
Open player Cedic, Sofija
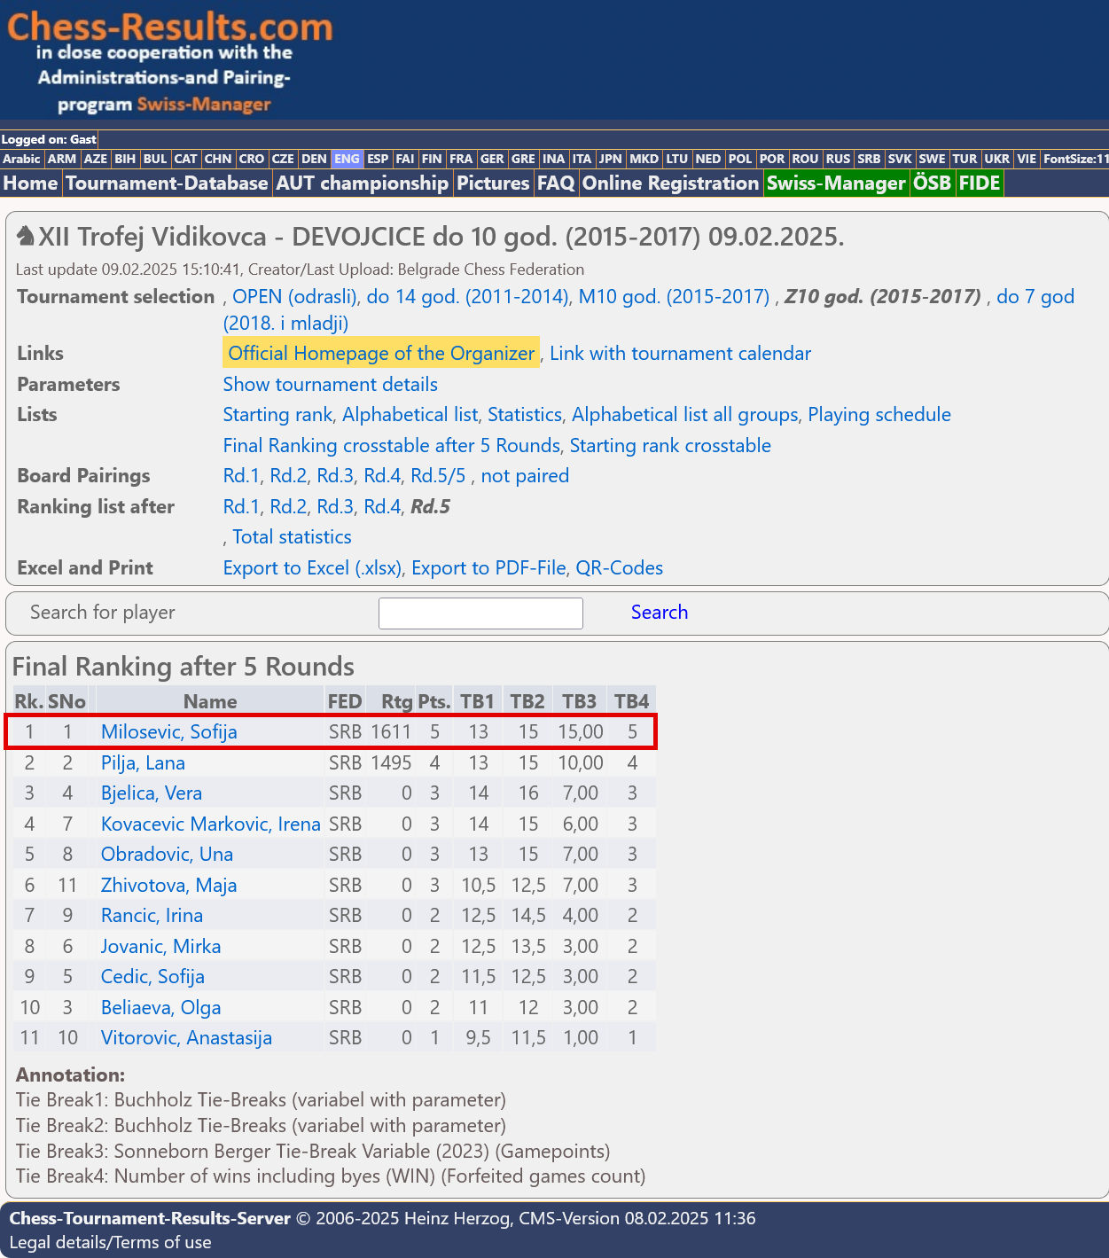[152, 977]
